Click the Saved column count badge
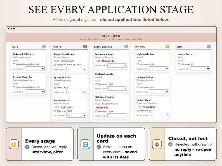222x166 pixels. tap(44, 46)
